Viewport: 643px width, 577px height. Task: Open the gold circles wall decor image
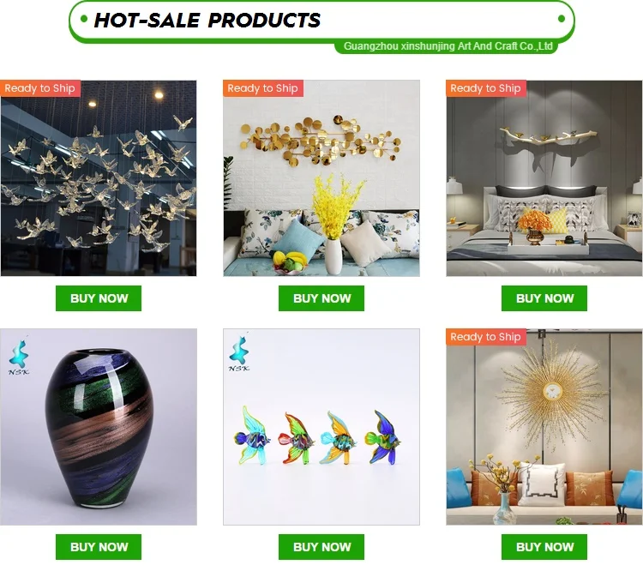coord(321,178)
